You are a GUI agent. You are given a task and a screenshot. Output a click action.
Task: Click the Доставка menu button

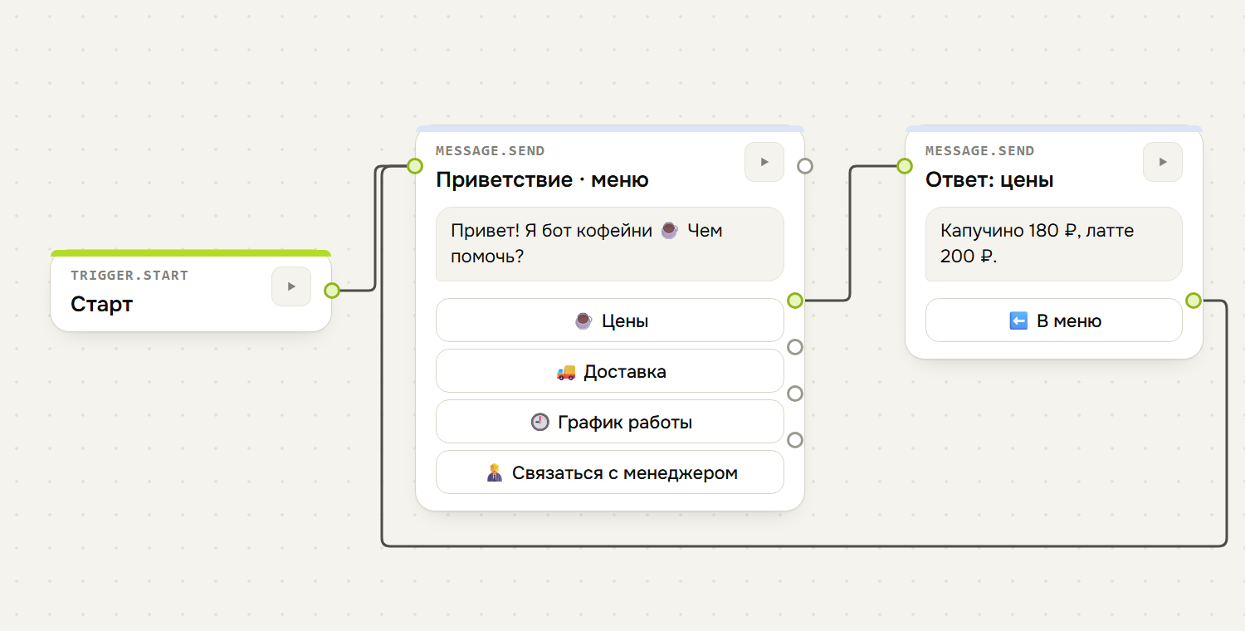pyautogui.click(x=610, y=371)
